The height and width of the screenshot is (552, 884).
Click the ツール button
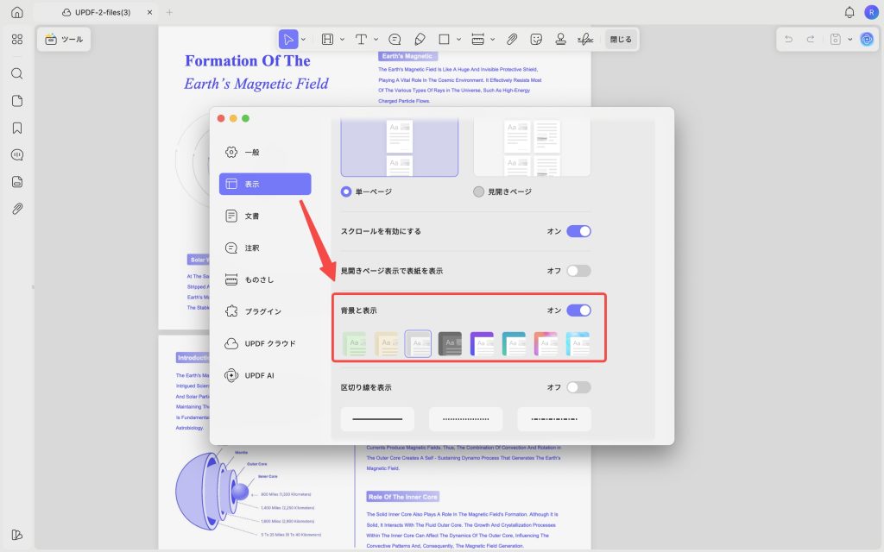coord(64,40)
